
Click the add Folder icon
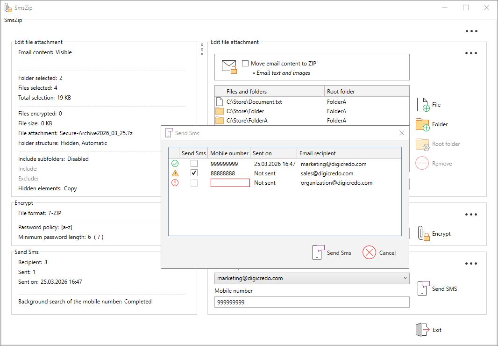click(422, 124)
